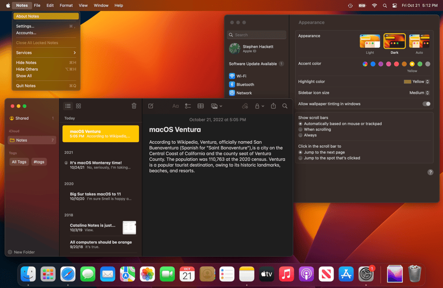Open Launchpad from the Dock

point(48,274)
